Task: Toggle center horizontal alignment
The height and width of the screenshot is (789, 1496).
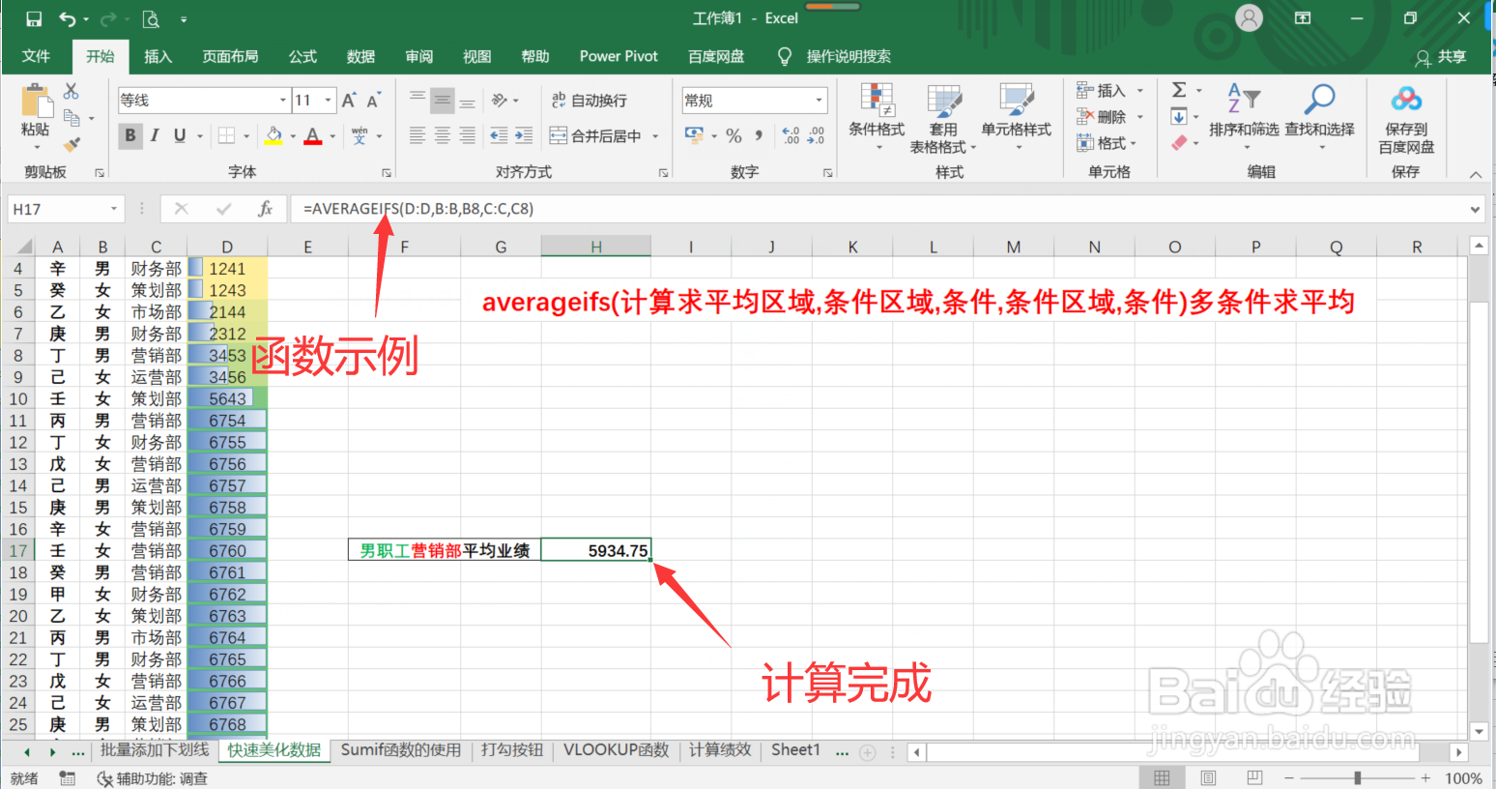Action: click(x=443, y=135)
